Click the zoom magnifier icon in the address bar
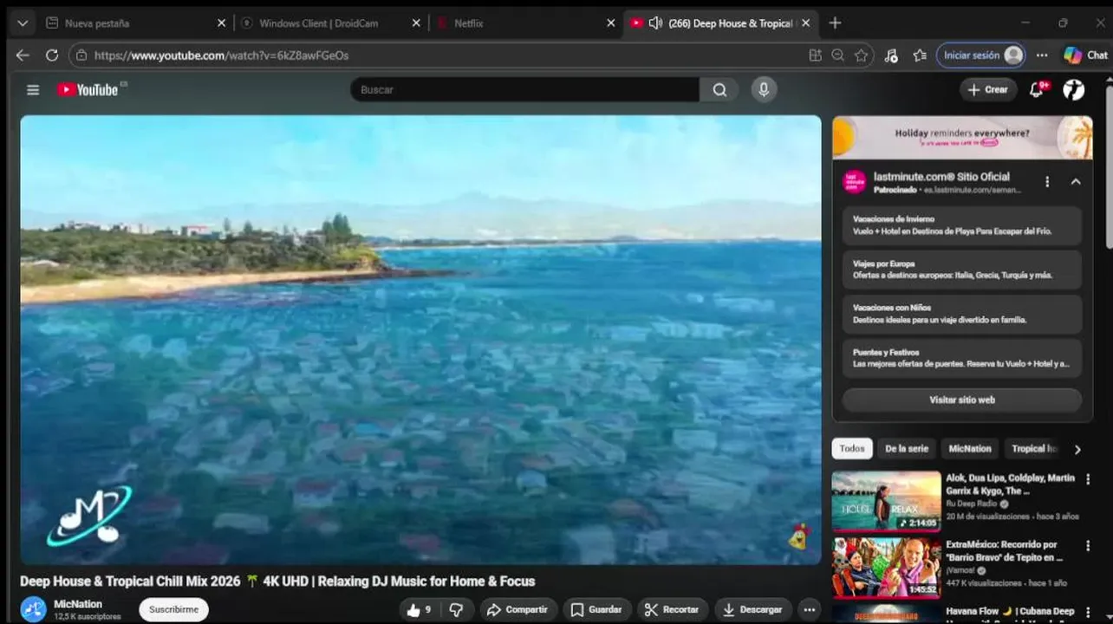The image size is (1113, 624). coord(837,55)
